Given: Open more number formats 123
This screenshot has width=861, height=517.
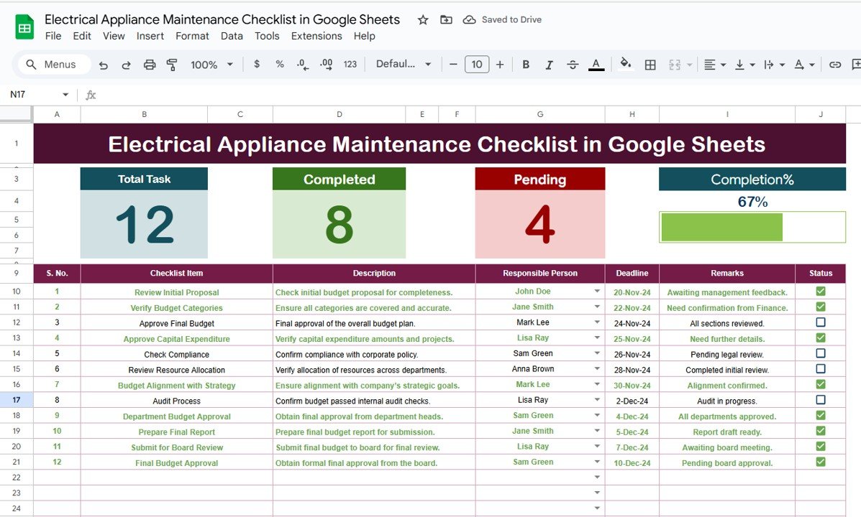Looking at the screenshot, I should tap(350, 64).
